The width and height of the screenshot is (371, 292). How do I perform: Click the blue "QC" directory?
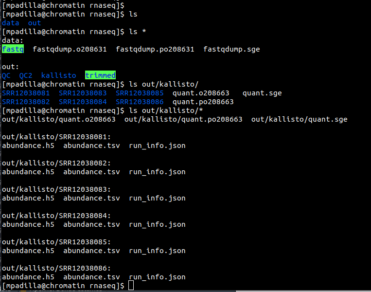pyautogui.click(x=6, y=75)
